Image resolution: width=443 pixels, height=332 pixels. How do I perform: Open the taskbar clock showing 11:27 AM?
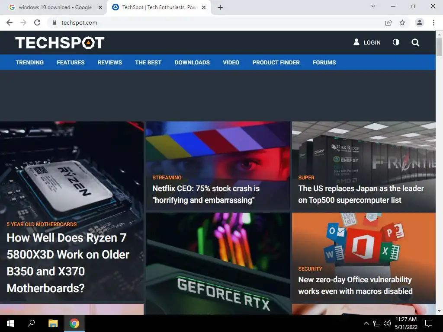(x=406, y=323)
